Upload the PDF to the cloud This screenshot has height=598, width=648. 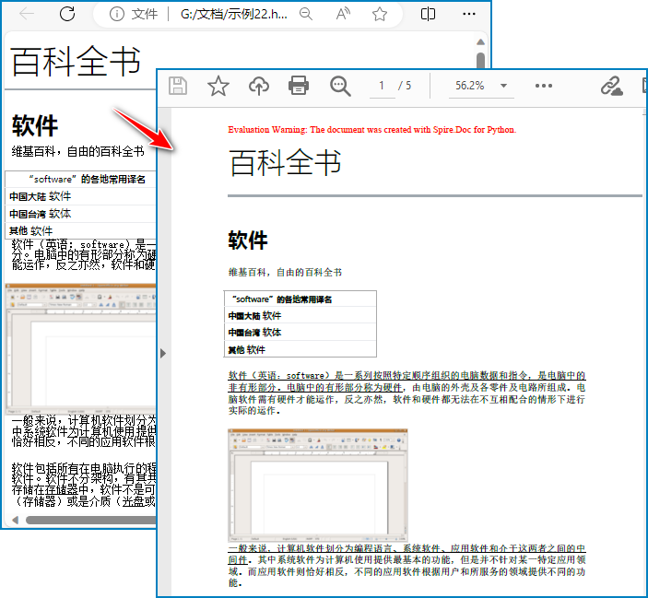(259, 86)
